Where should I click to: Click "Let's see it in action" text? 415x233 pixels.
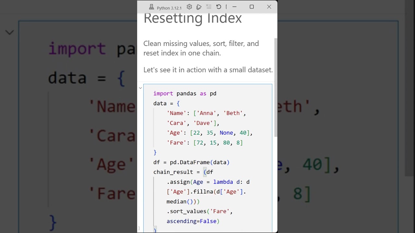(x=208, y=70)
